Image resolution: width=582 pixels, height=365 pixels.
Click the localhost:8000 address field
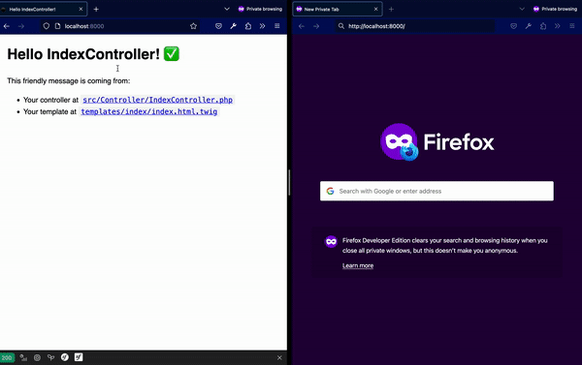pyautogui.click(x=119, y=26)
